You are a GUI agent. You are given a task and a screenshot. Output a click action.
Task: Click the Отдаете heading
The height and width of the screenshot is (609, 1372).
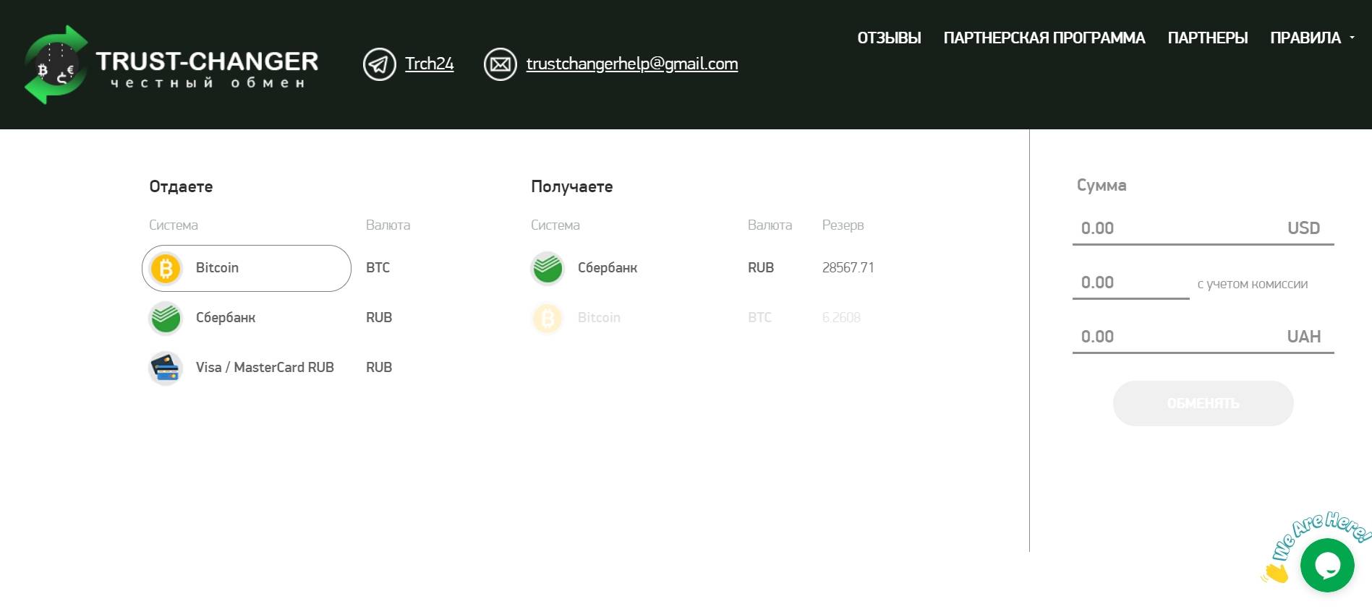181,187
